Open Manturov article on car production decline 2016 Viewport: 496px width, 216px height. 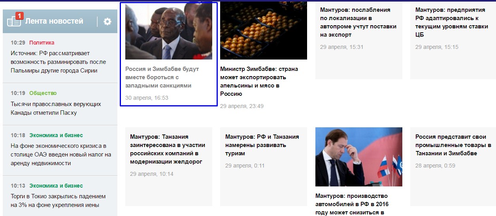point(352,204)
